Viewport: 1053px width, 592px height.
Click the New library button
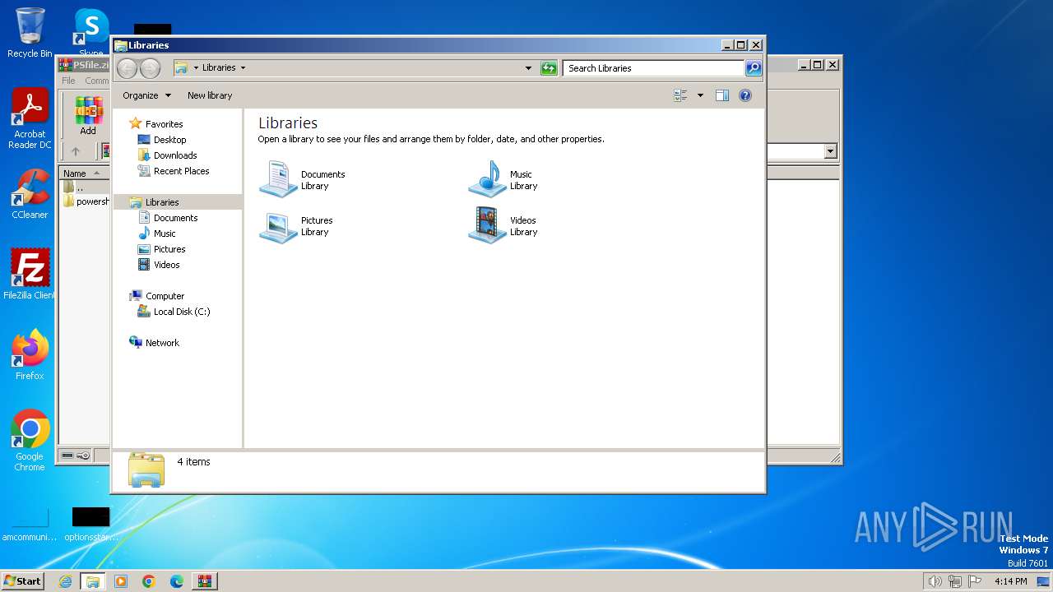pos(210,95)
